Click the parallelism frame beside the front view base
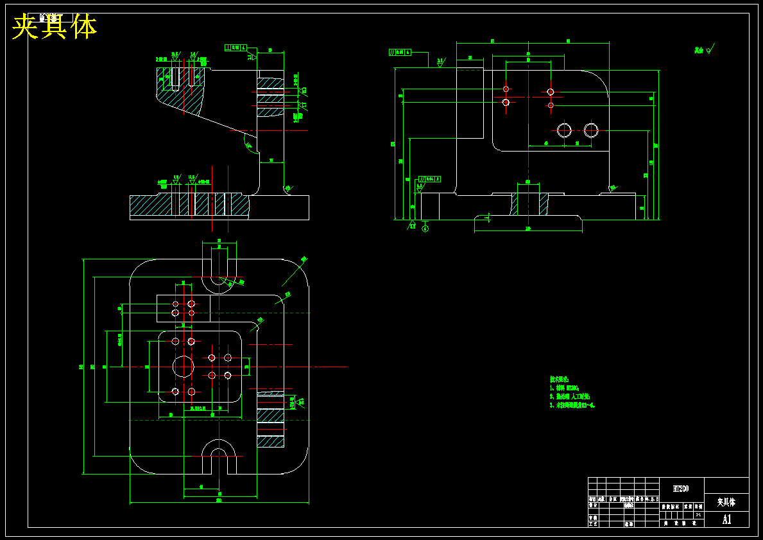This screenshot has height=540, width=763. tap(430, 179)
